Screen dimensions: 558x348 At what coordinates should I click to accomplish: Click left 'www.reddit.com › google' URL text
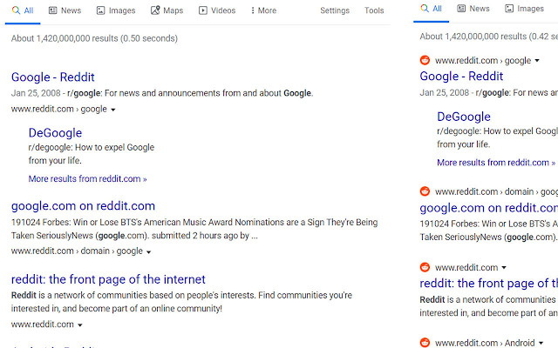pyautogui.click(x=59, y=109)
